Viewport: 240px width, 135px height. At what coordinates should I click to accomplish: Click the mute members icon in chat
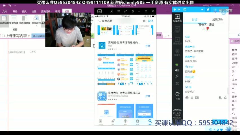tap(220, 98)
